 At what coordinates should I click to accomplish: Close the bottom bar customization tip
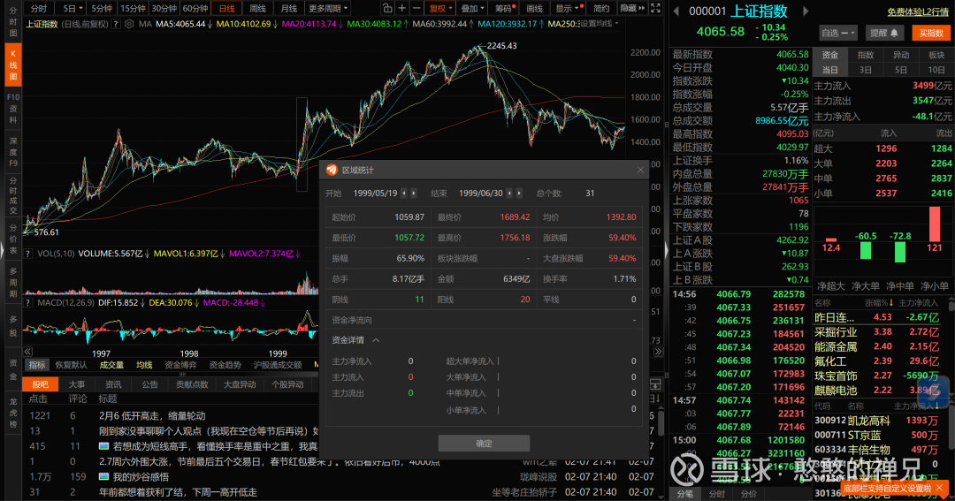click(941, 489)
